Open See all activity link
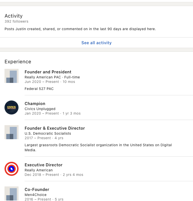This screenshot has height=201, width=193. coord(96,43)
